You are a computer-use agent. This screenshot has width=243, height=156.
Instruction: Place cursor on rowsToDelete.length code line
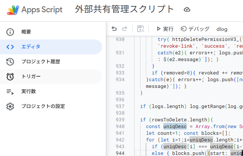[x=176, y=120]
